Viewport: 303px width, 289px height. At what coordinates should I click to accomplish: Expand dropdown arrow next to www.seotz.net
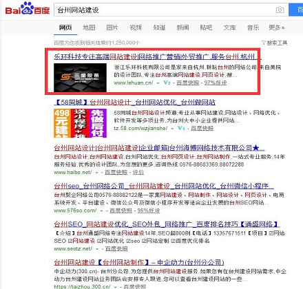pos(97,249)
